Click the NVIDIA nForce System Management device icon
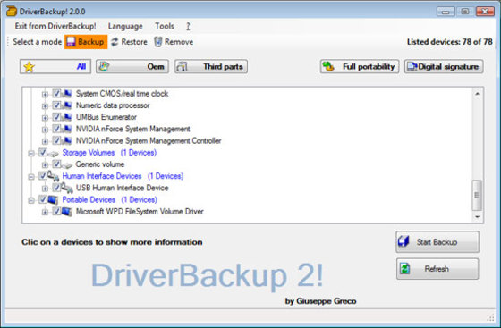This screenshot has width=501, height=328. coord(67,129)
